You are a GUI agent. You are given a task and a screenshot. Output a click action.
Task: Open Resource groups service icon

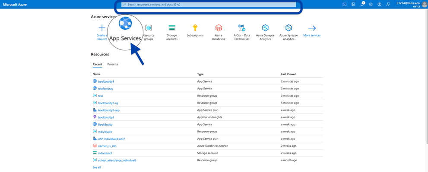149,28
